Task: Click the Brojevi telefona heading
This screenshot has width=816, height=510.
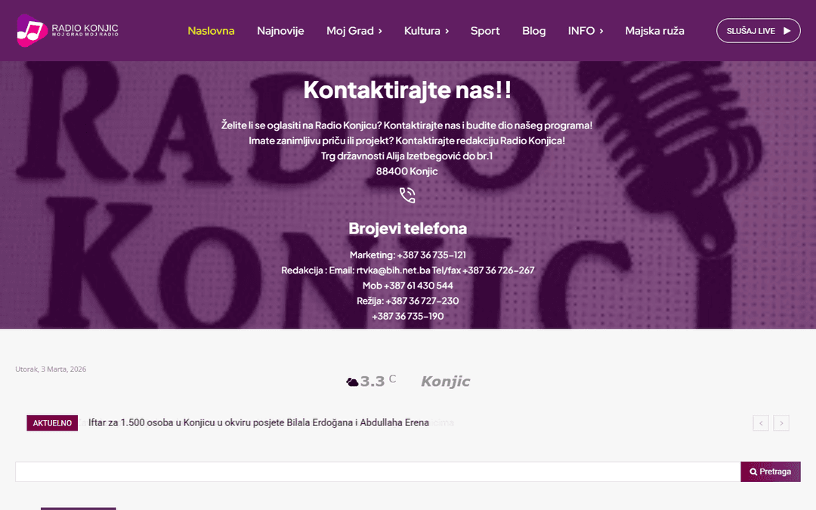Action: tap(407, 228)
